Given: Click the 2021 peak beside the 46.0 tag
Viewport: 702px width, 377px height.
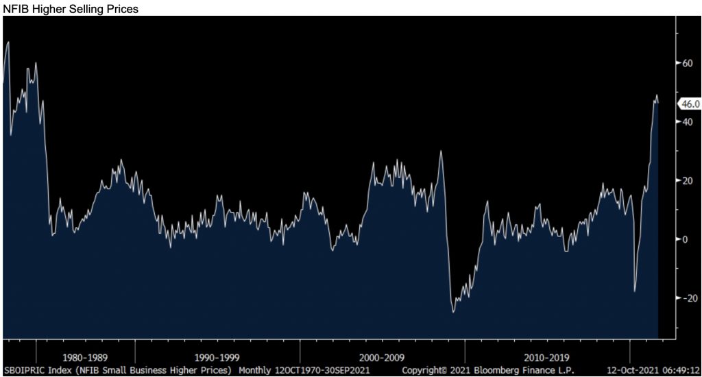Looking at the screenshot, I should pos(656,95).
